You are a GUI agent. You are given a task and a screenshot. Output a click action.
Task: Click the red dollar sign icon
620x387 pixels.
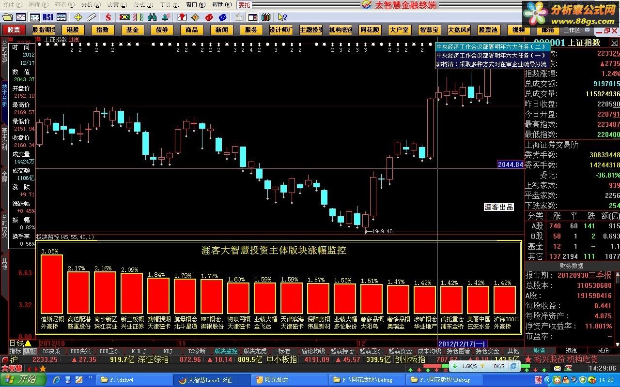pos(108,17)
